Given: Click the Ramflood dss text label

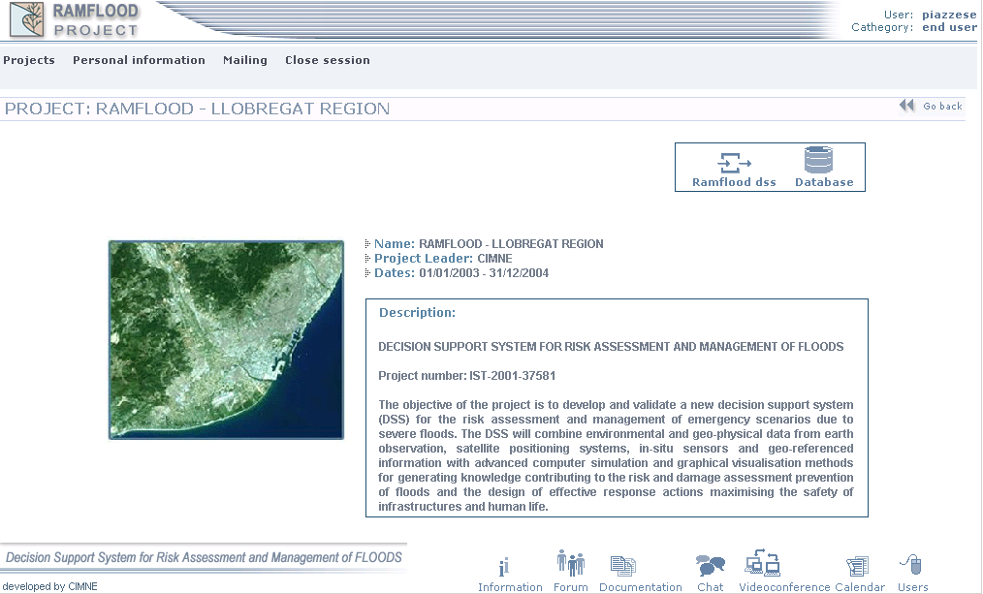Looking at the screenshot, I should click(x=734, y=182).
